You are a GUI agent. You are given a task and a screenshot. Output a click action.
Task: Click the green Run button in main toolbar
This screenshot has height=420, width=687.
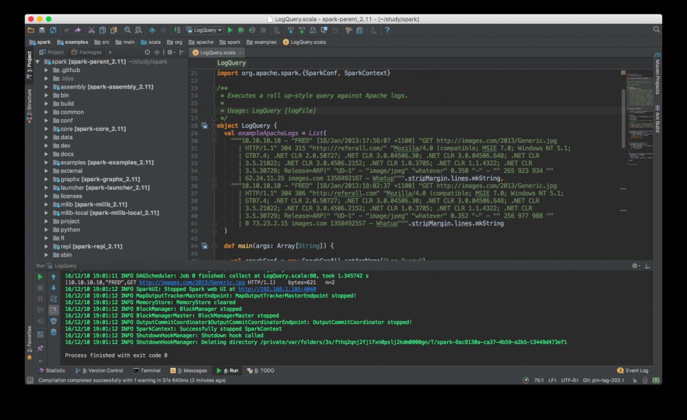click(x=231, y=30)
